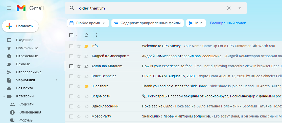
Task: Click in the search field with older_than:3m
Action: [x=152, y=8]
